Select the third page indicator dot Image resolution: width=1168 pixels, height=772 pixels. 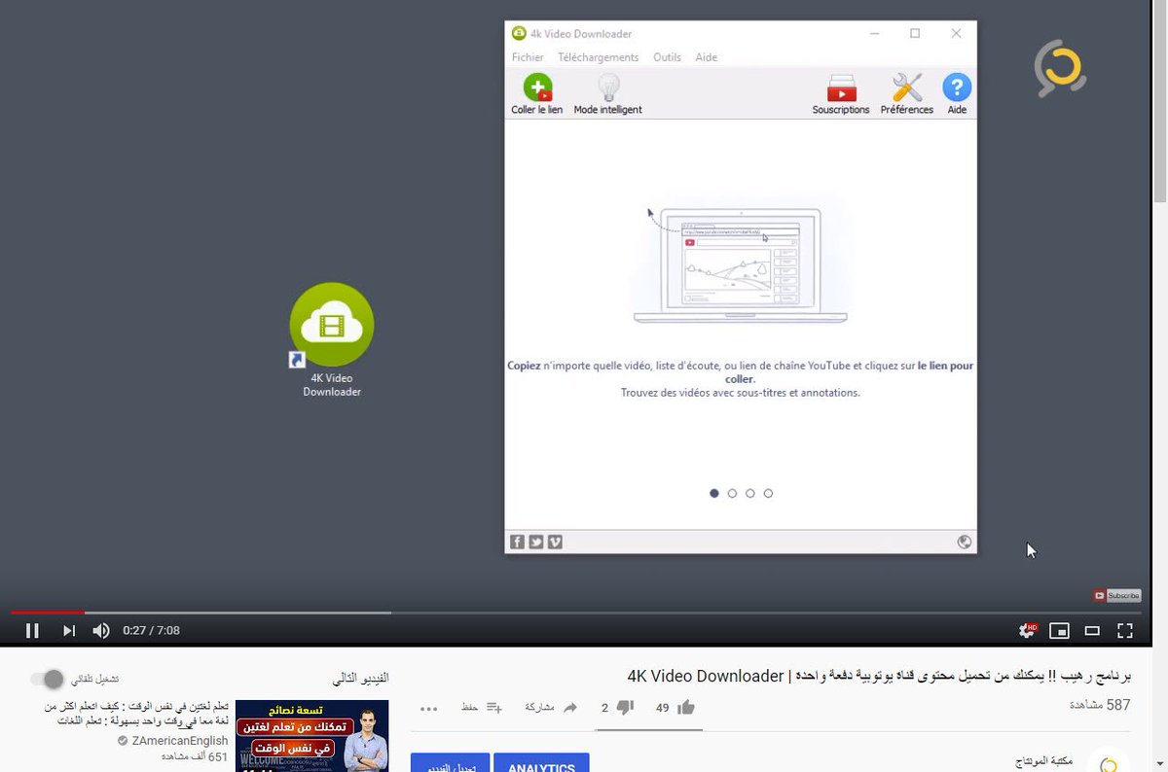click(x=749, y=493)
